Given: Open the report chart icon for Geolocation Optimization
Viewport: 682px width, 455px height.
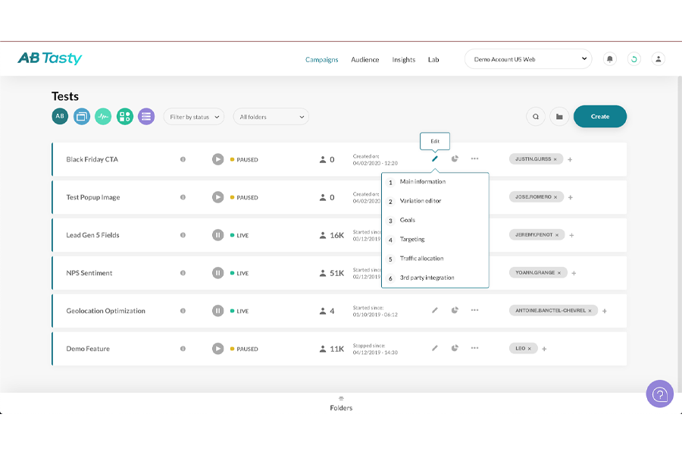Looking at the screenshot, I should click(x=455, y=310).
